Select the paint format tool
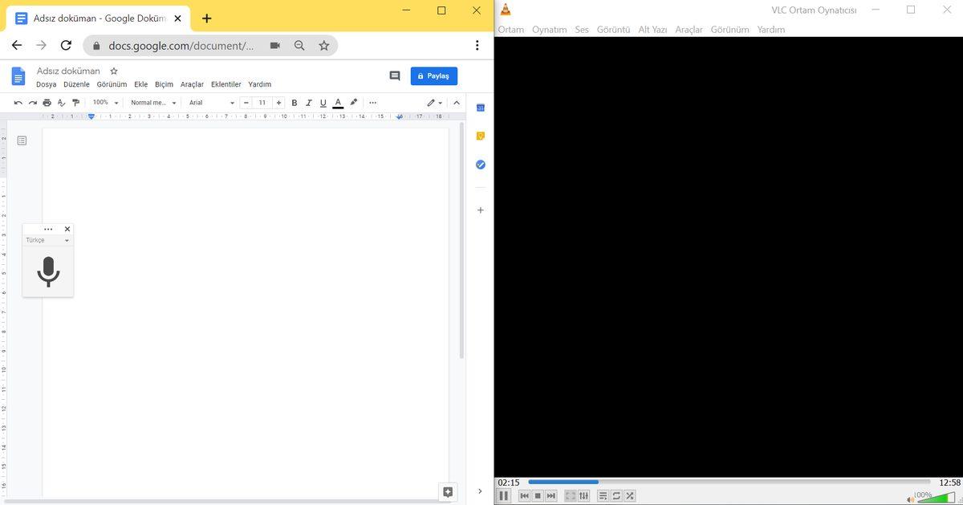Image resolution: width=963 pixels, height=505 pixels. coord(75,103)
